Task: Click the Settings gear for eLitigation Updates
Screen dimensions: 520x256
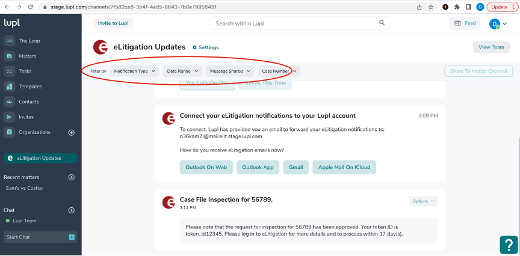Action: pyautogui.click(x=205, y=47)
